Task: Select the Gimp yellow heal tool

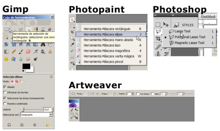Action: 6,59
